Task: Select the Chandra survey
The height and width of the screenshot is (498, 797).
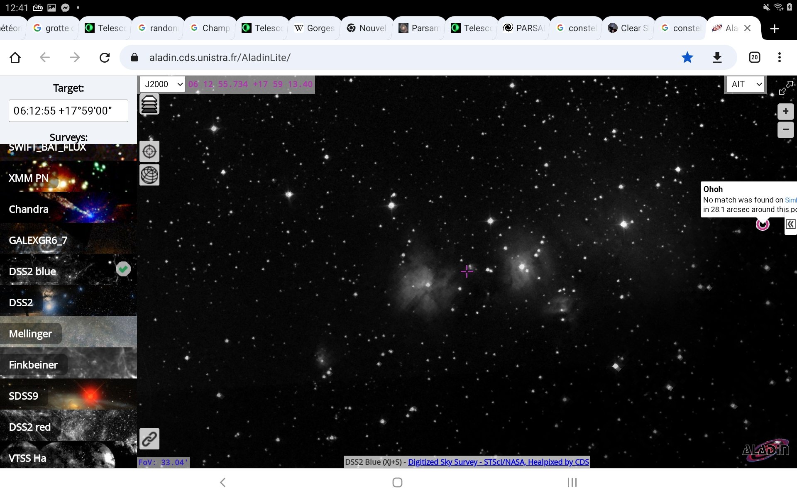Action: [68, 207]
